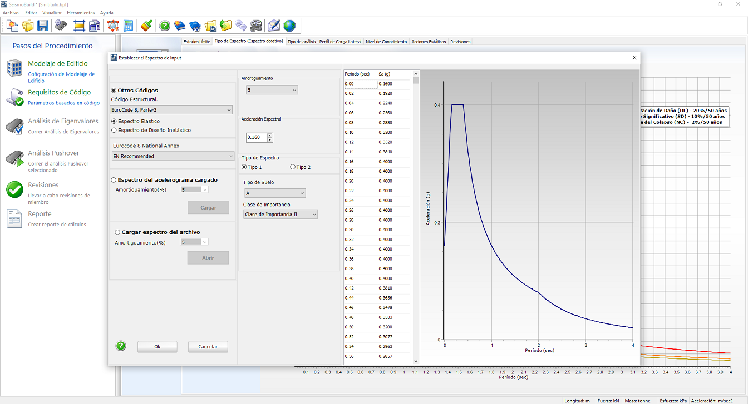The image size is (748, 404).
Task: Click the film camera movie icon
Action: [x=255, y=26]
